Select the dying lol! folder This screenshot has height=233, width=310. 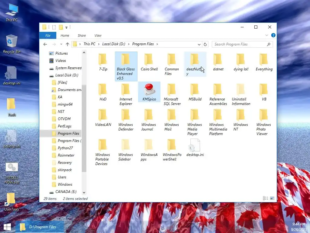click(241, 62)
